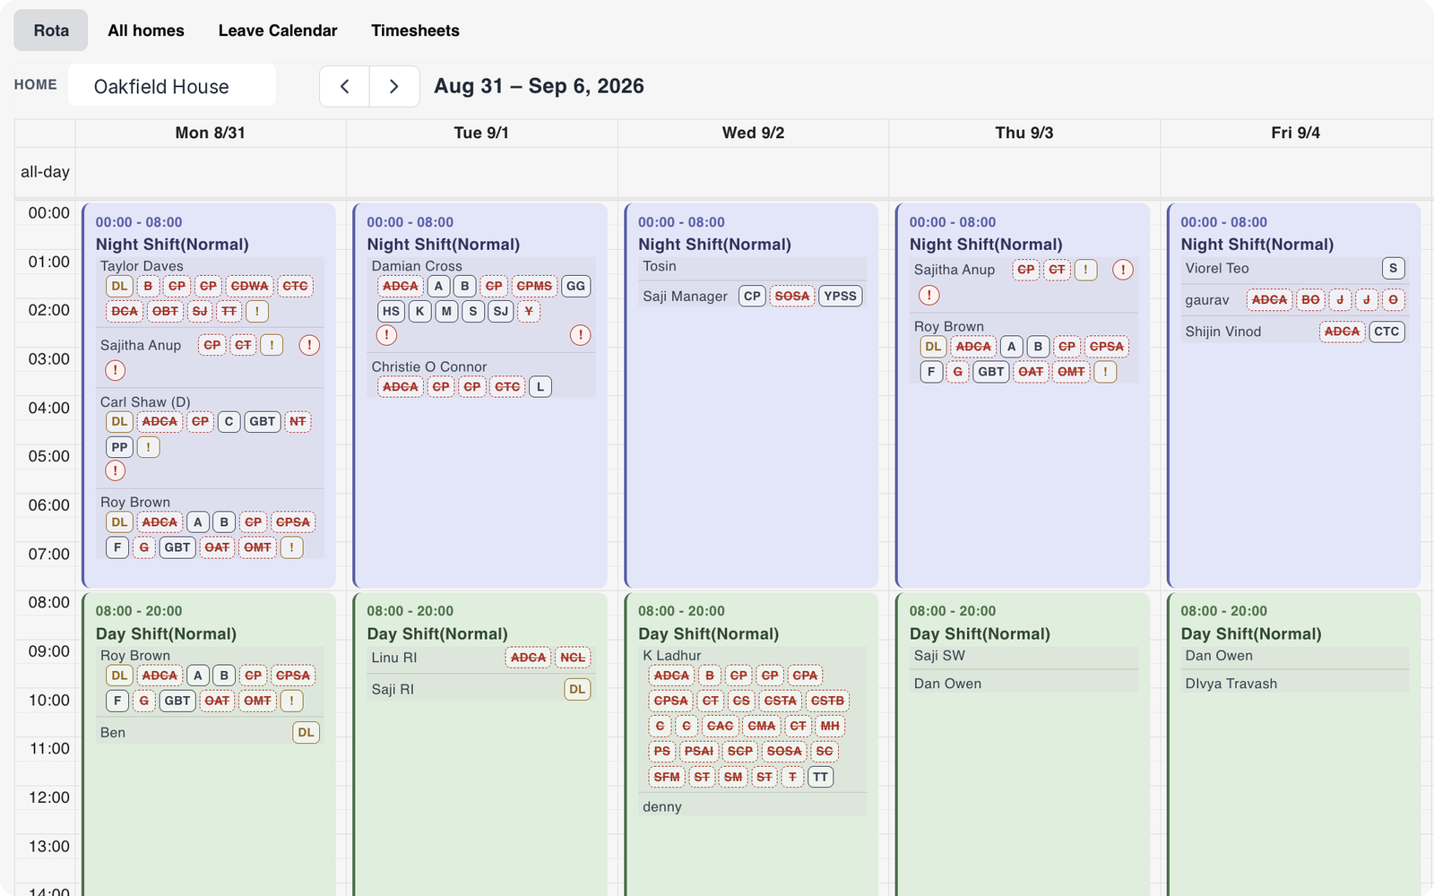The image size is (1434, 896).
Task: Click the NCL tag for Linu RI
Action: tap(573, 658)
